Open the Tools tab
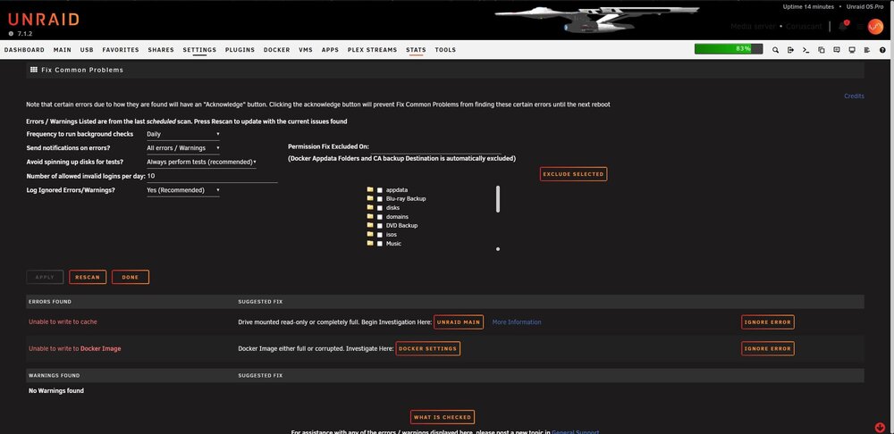894x434 pixels. tap(445, 50)
